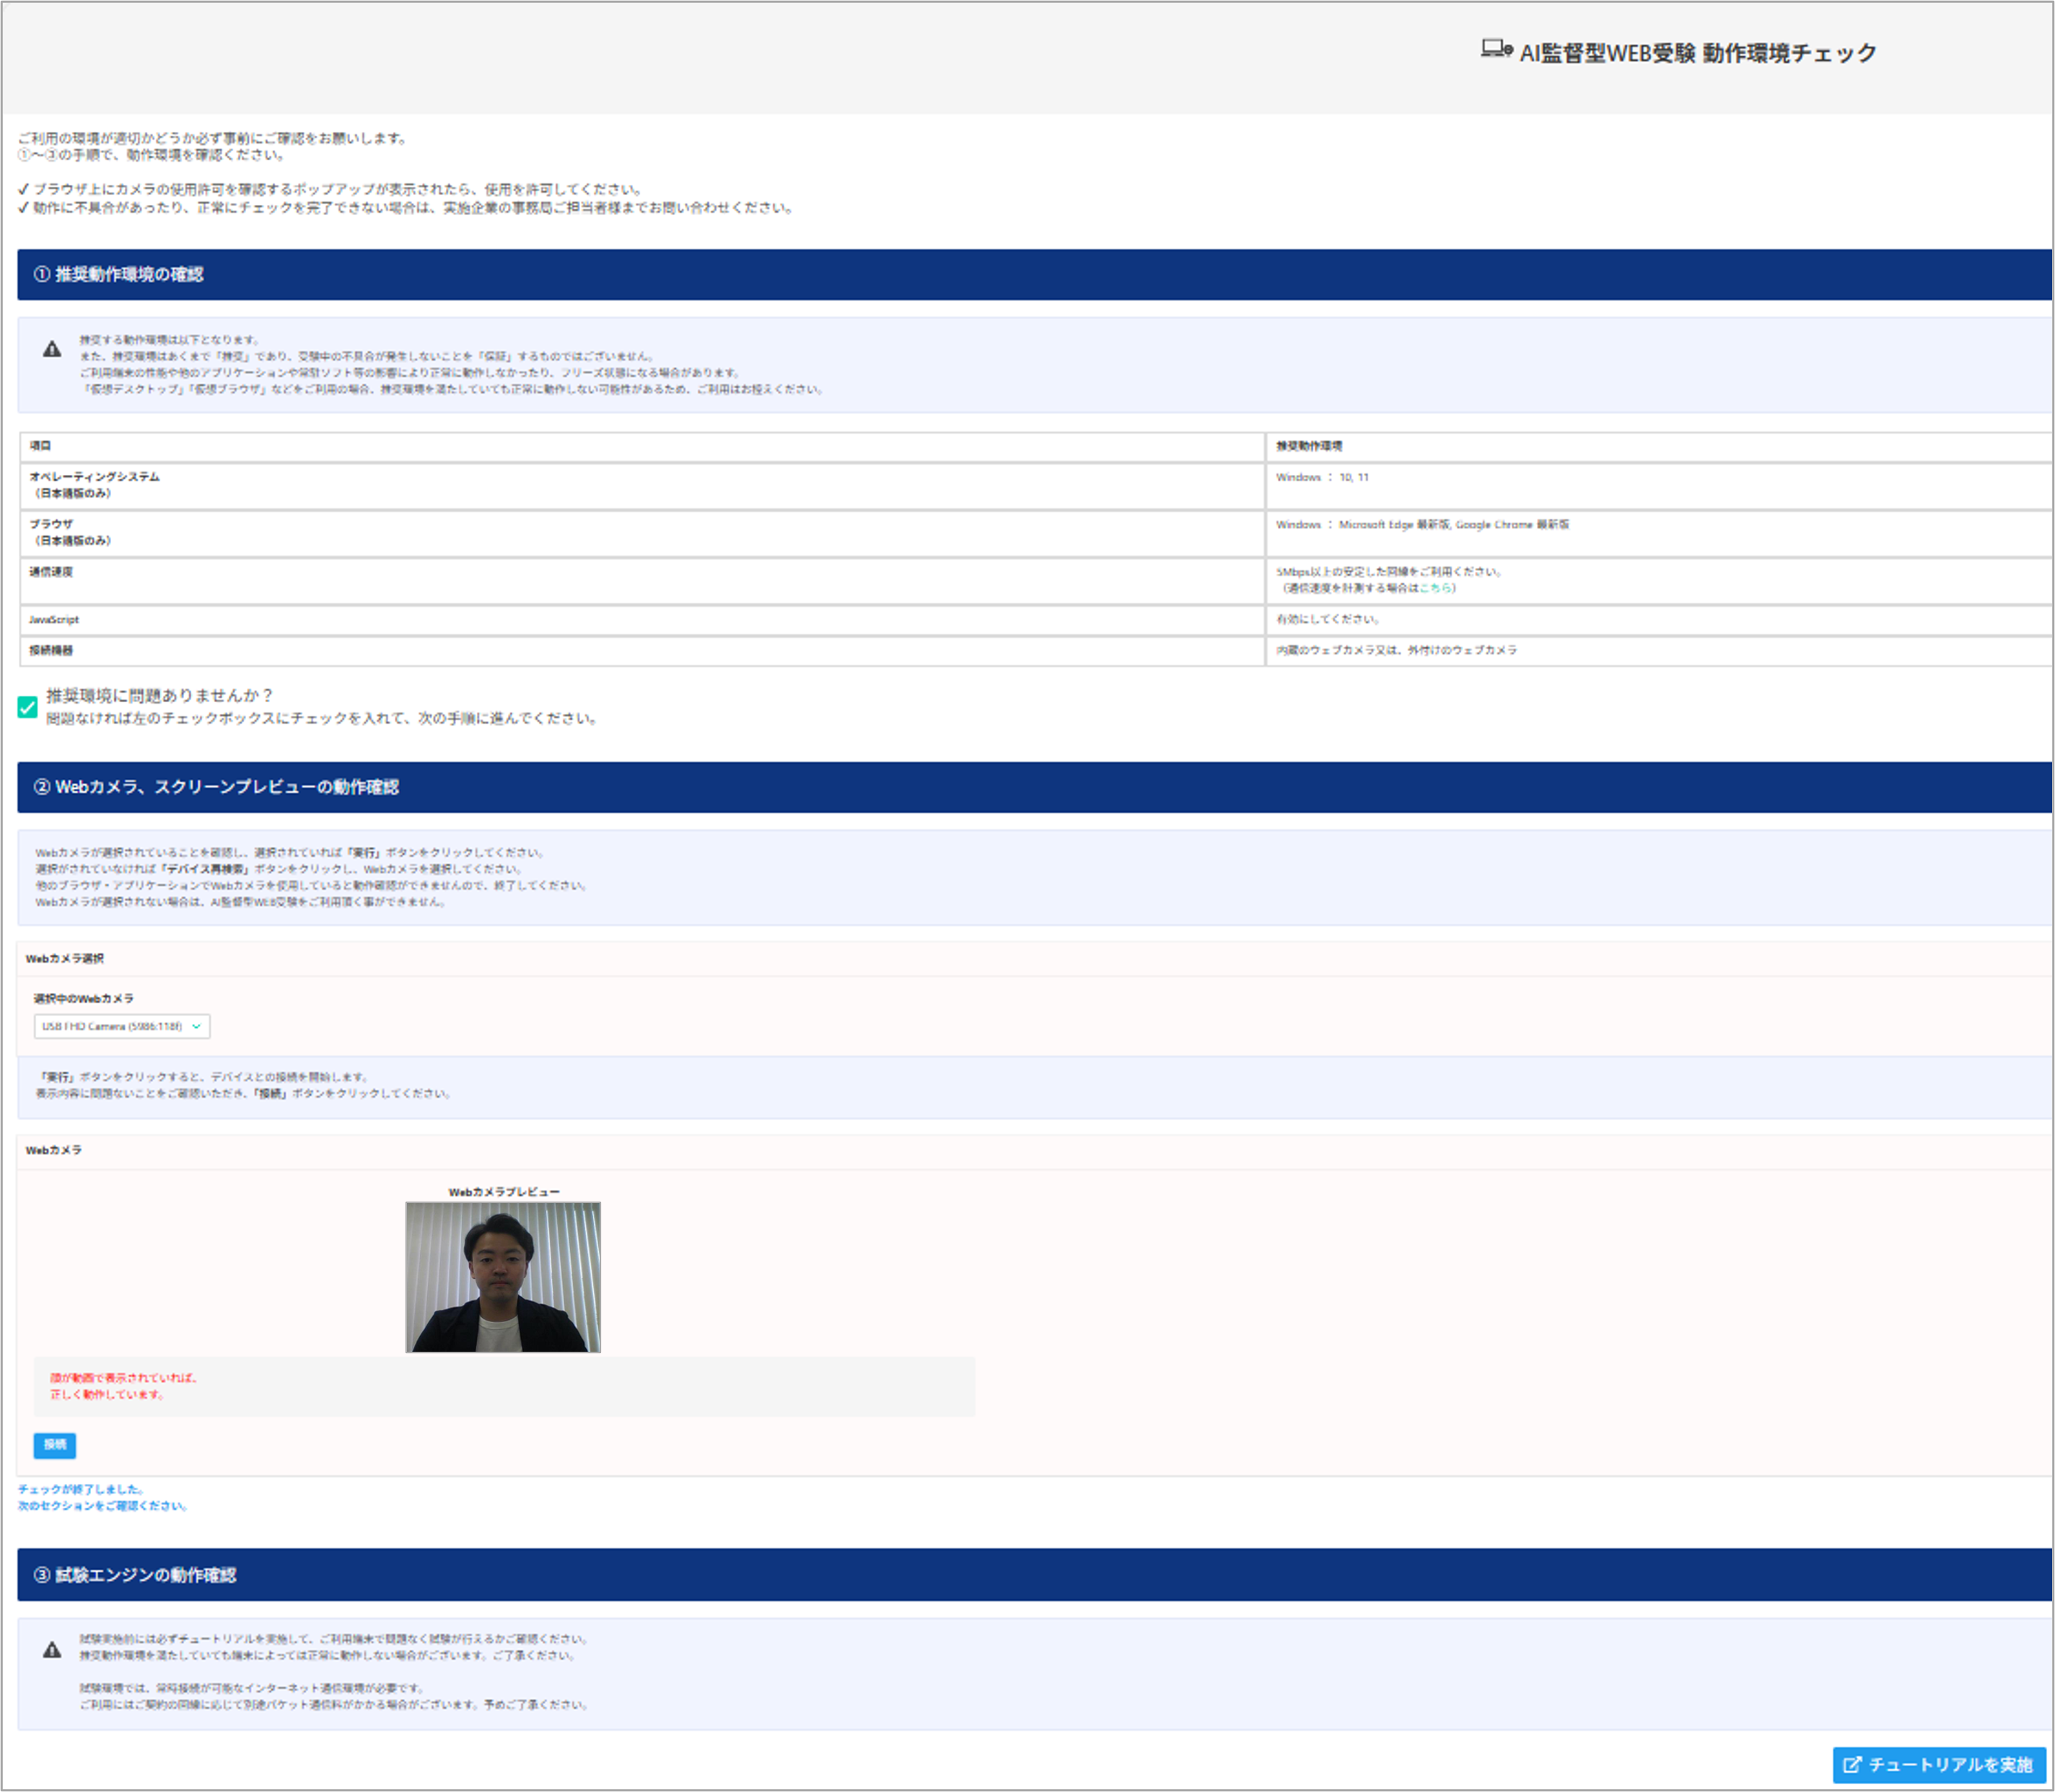The width and height of the screenshot is (2055, 1792).
Task: Click the ② Webカメラ、スクリーンプレビュー section header
Action: click(1034, 787)
